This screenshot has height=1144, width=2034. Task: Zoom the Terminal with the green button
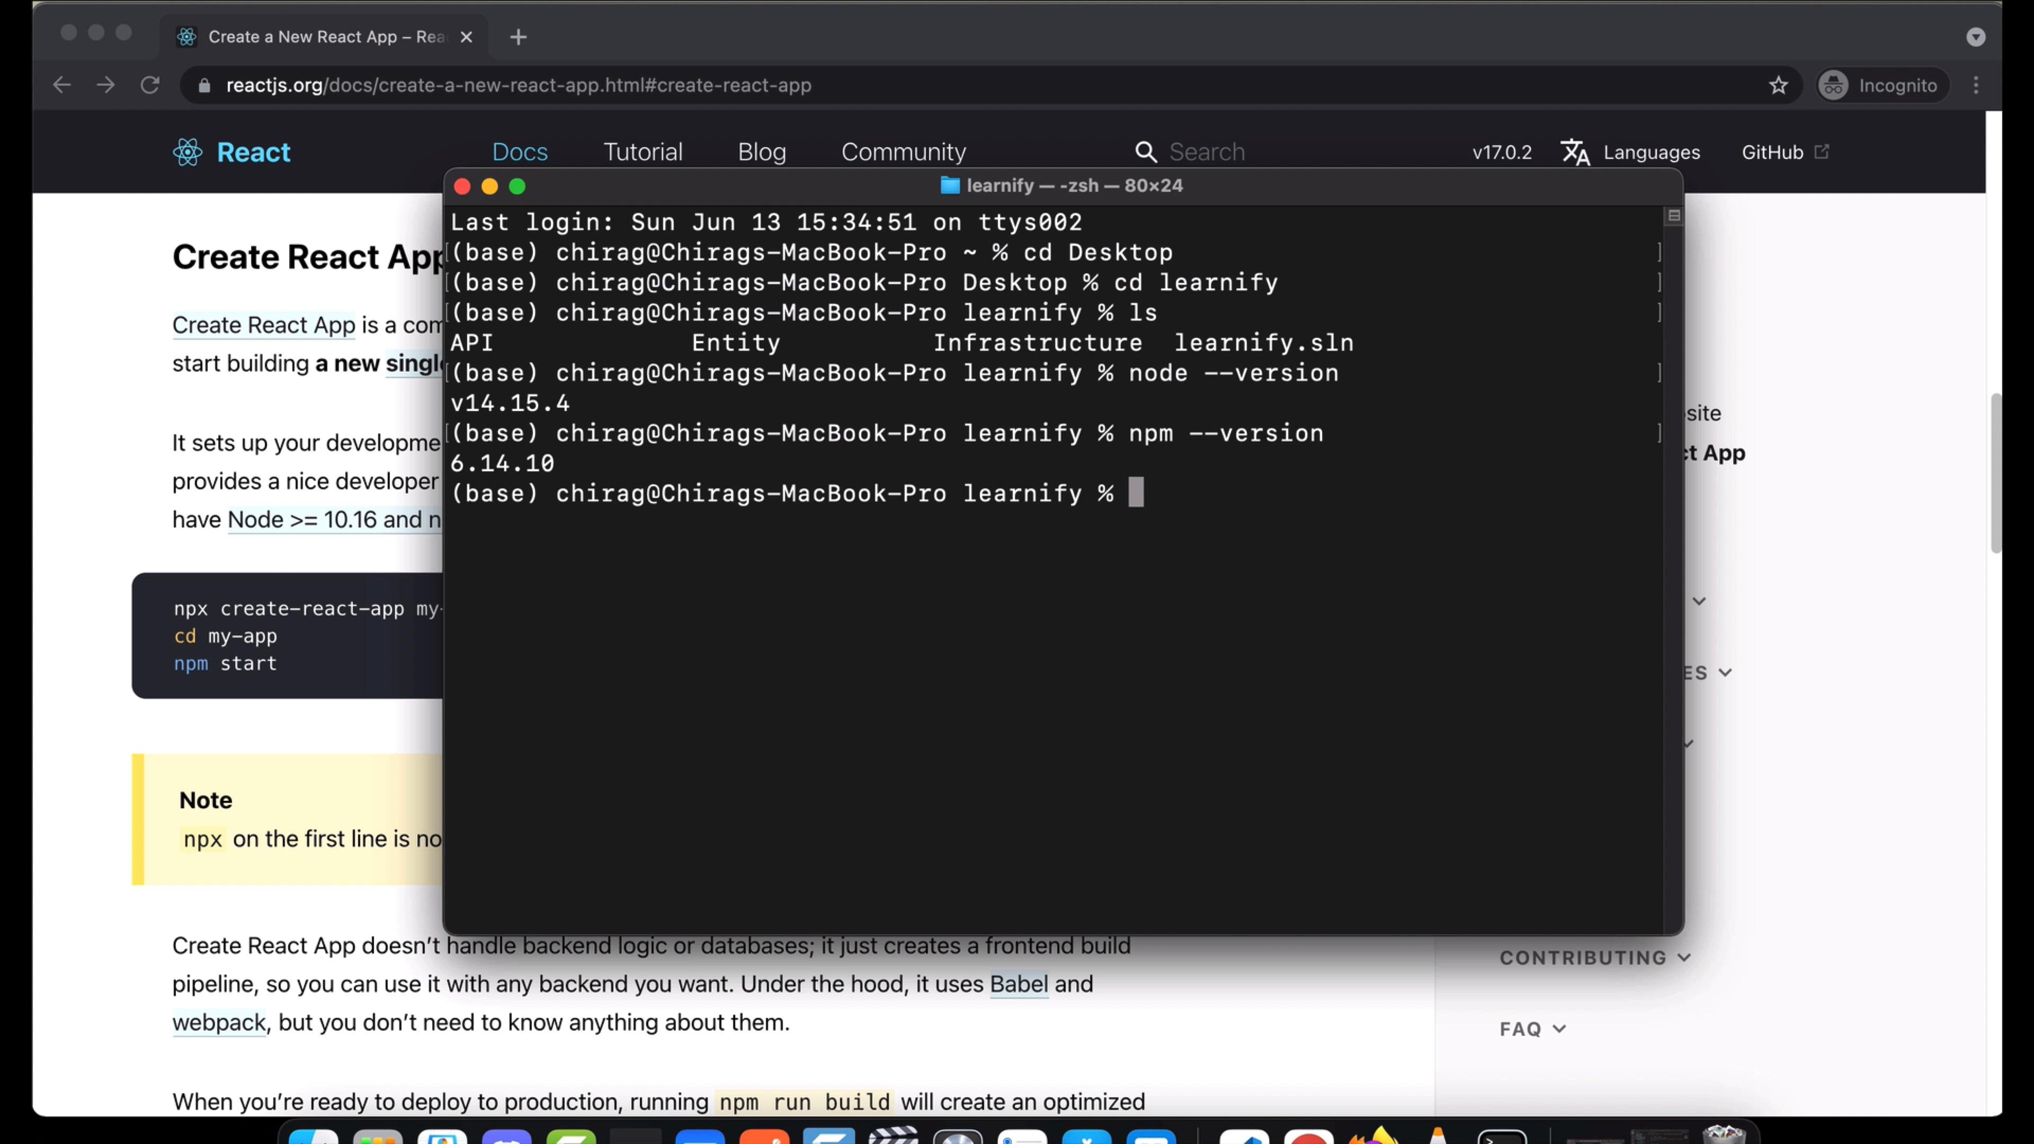517,186
